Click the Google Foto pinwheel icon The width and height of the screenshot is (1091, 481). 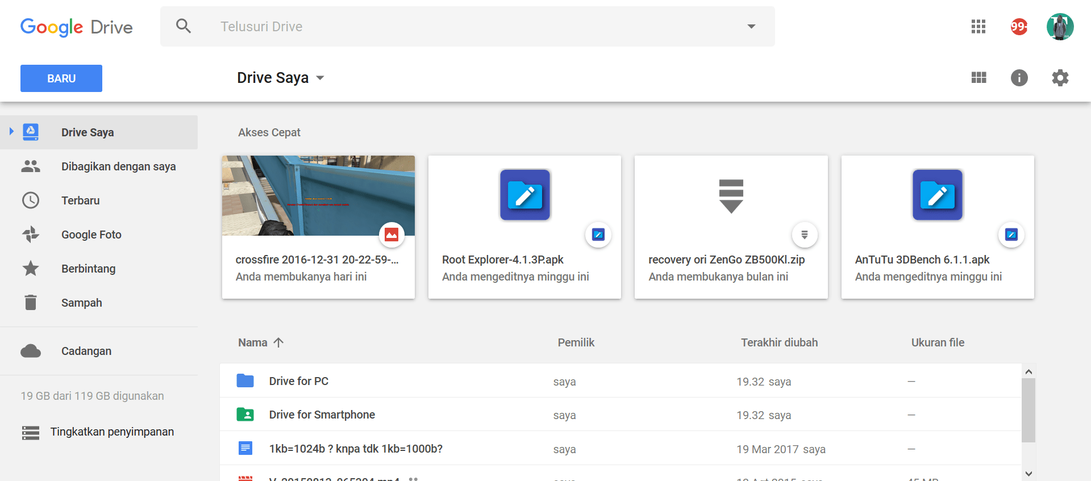[31, 235]
